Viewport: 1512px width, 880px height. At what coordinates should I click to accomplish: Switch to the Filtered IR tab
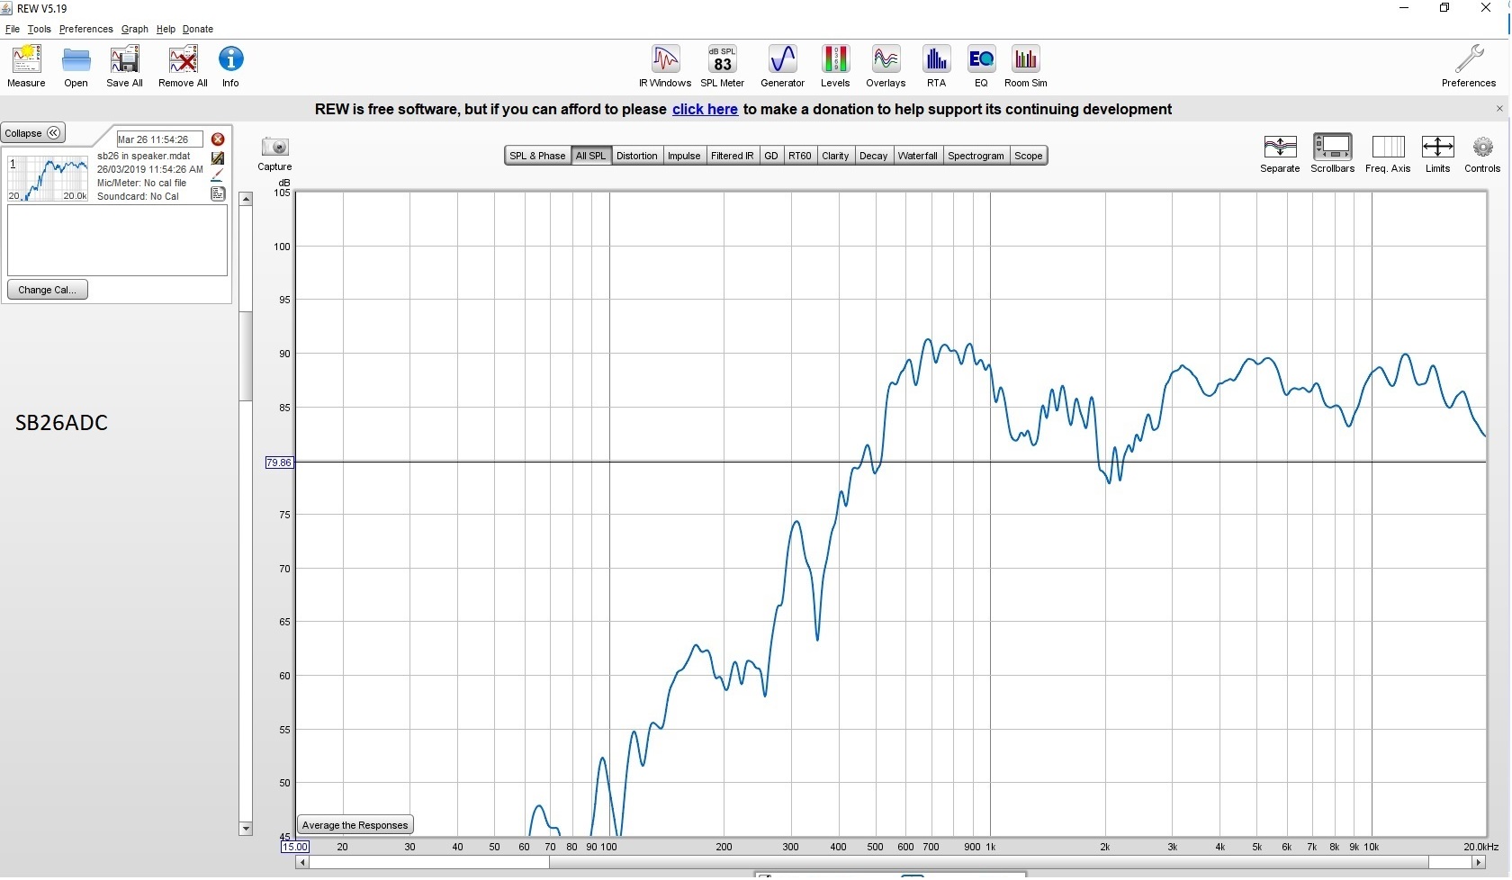[x=733, y=156]
